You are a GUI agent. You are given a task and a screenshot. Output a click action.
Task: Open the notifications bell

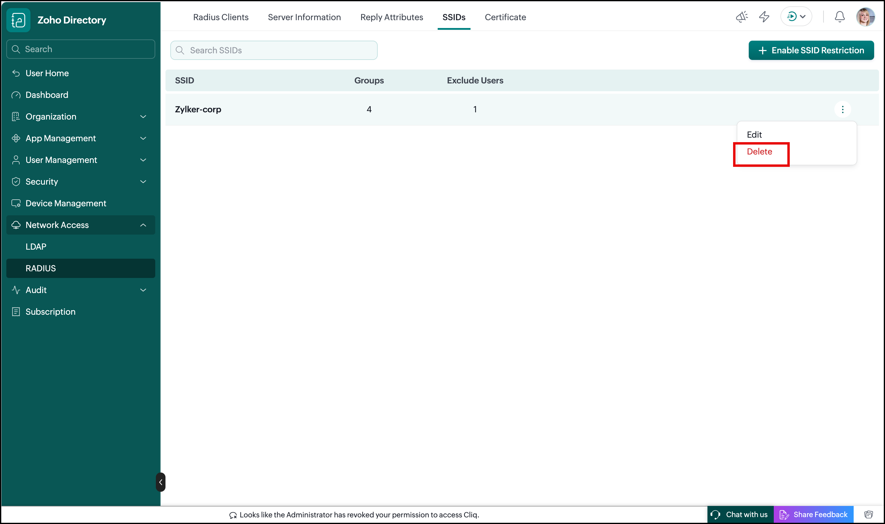click(x=839, y=17)
